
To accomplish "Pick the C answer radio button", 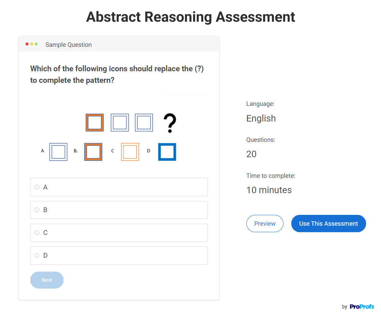I will [x=37, y=233].
